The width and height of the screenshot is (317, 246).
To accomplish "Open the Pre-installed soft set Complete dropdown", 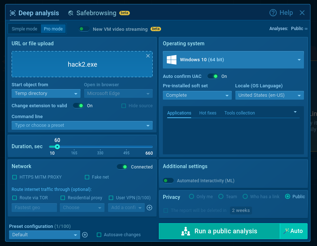I will (197, 95).
